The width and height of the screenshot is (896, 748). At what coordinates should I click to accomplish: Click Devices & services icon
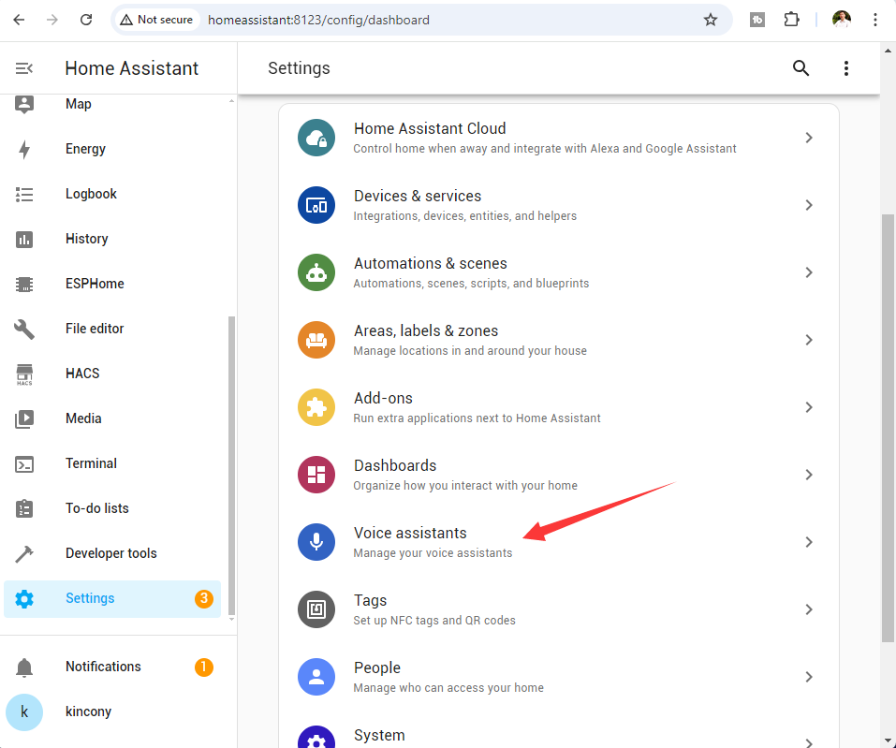coord(316,205)
